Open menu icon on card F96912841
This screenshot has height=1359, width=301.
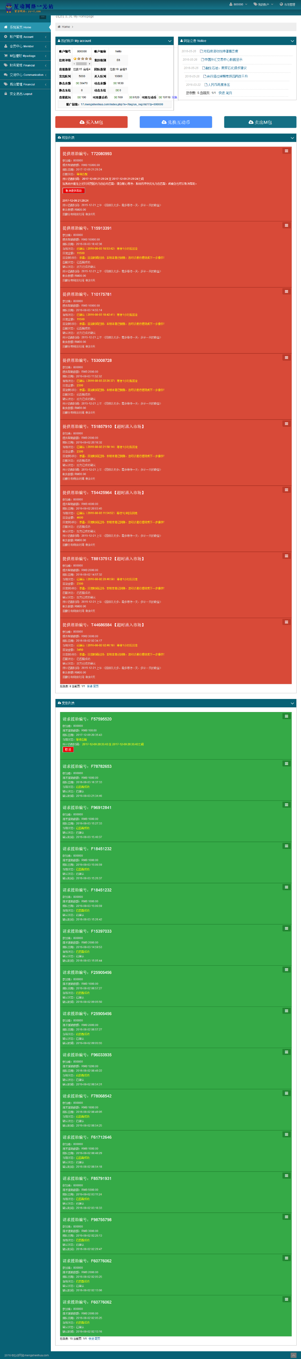pyautogui.click(x=286, y=805)
